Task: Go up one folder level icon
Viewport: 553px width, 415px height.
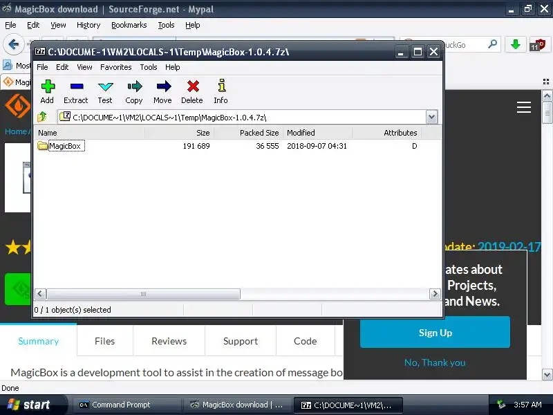Action: (42, 116)
